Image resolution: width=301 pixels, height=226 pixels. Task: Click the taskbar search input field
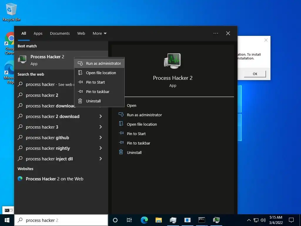pos(61,220)
